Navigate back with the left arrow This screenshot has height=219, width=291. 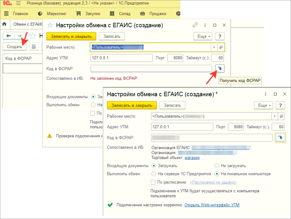(x=9, y=36)
